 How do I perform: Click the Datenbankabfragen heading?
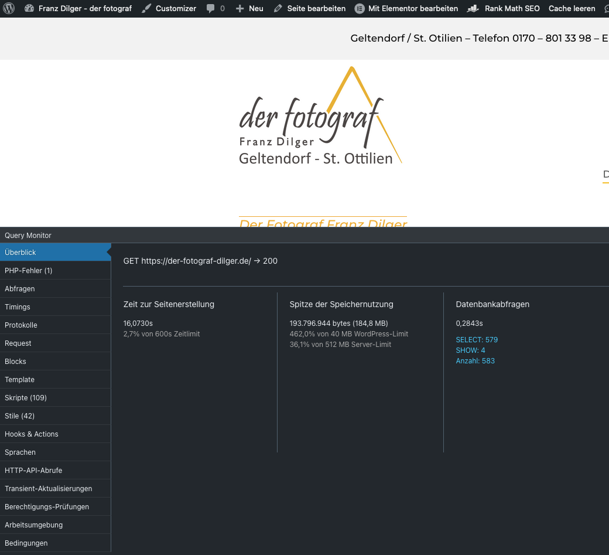coord(492,304)
